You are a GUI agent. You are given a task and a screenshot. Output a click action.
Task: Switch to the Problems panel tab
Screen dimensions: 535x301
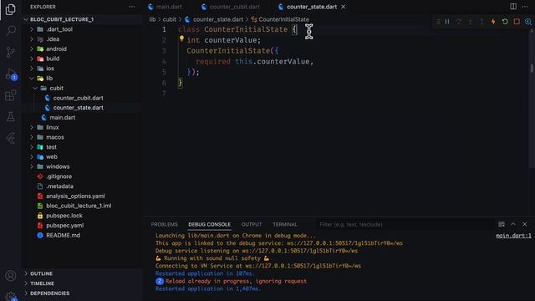click(164, 225)
